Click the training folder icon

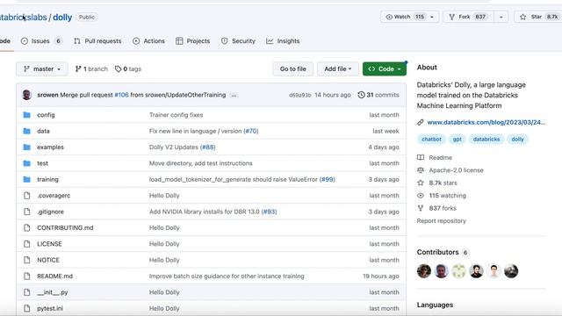coord(27,179)
